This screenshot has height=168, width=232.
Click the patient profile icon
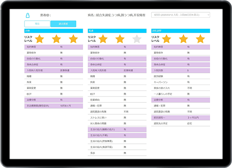(28, 15)
